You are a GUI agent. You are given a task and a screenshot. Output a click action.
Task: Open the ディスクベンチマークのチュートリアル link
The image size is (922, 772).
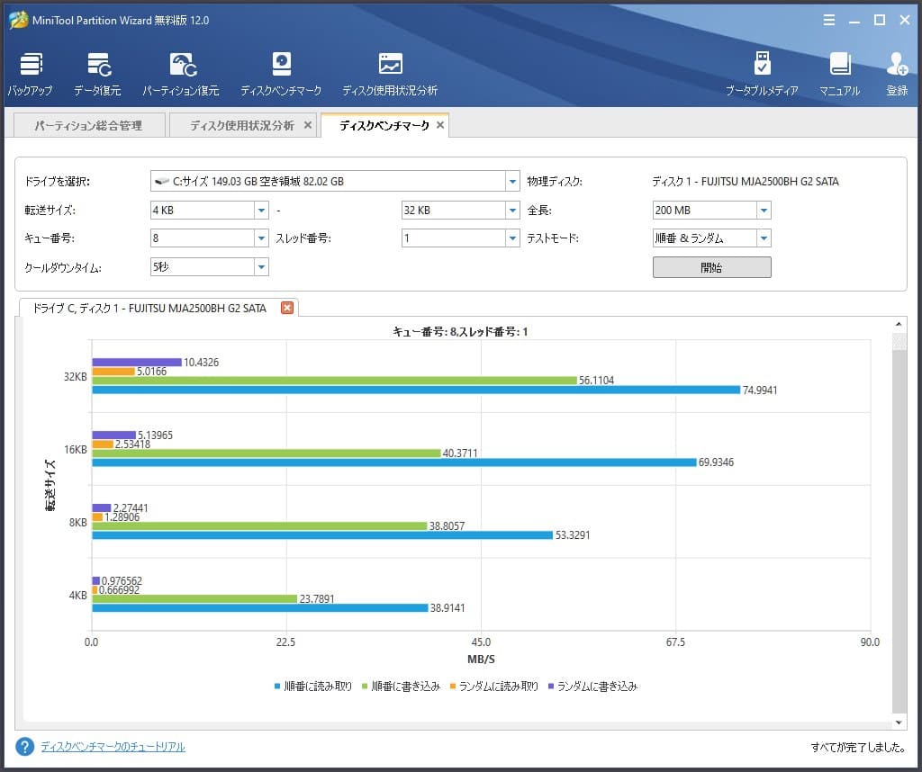tap(113, 747)
